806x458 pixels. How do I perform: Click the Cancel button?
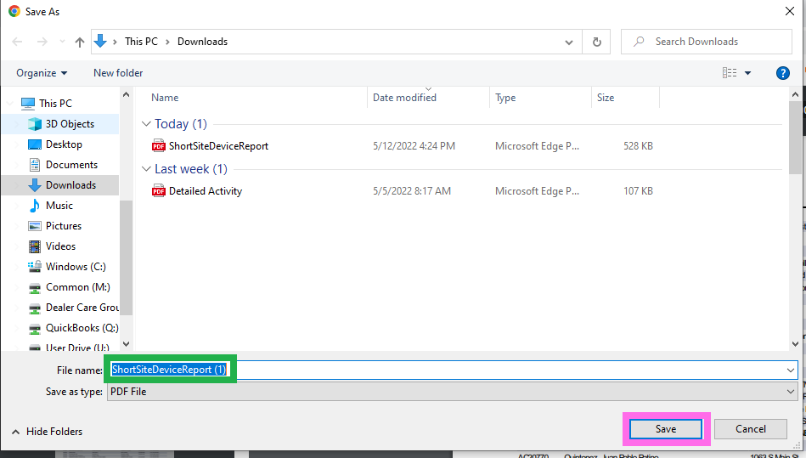pos(750,429)
